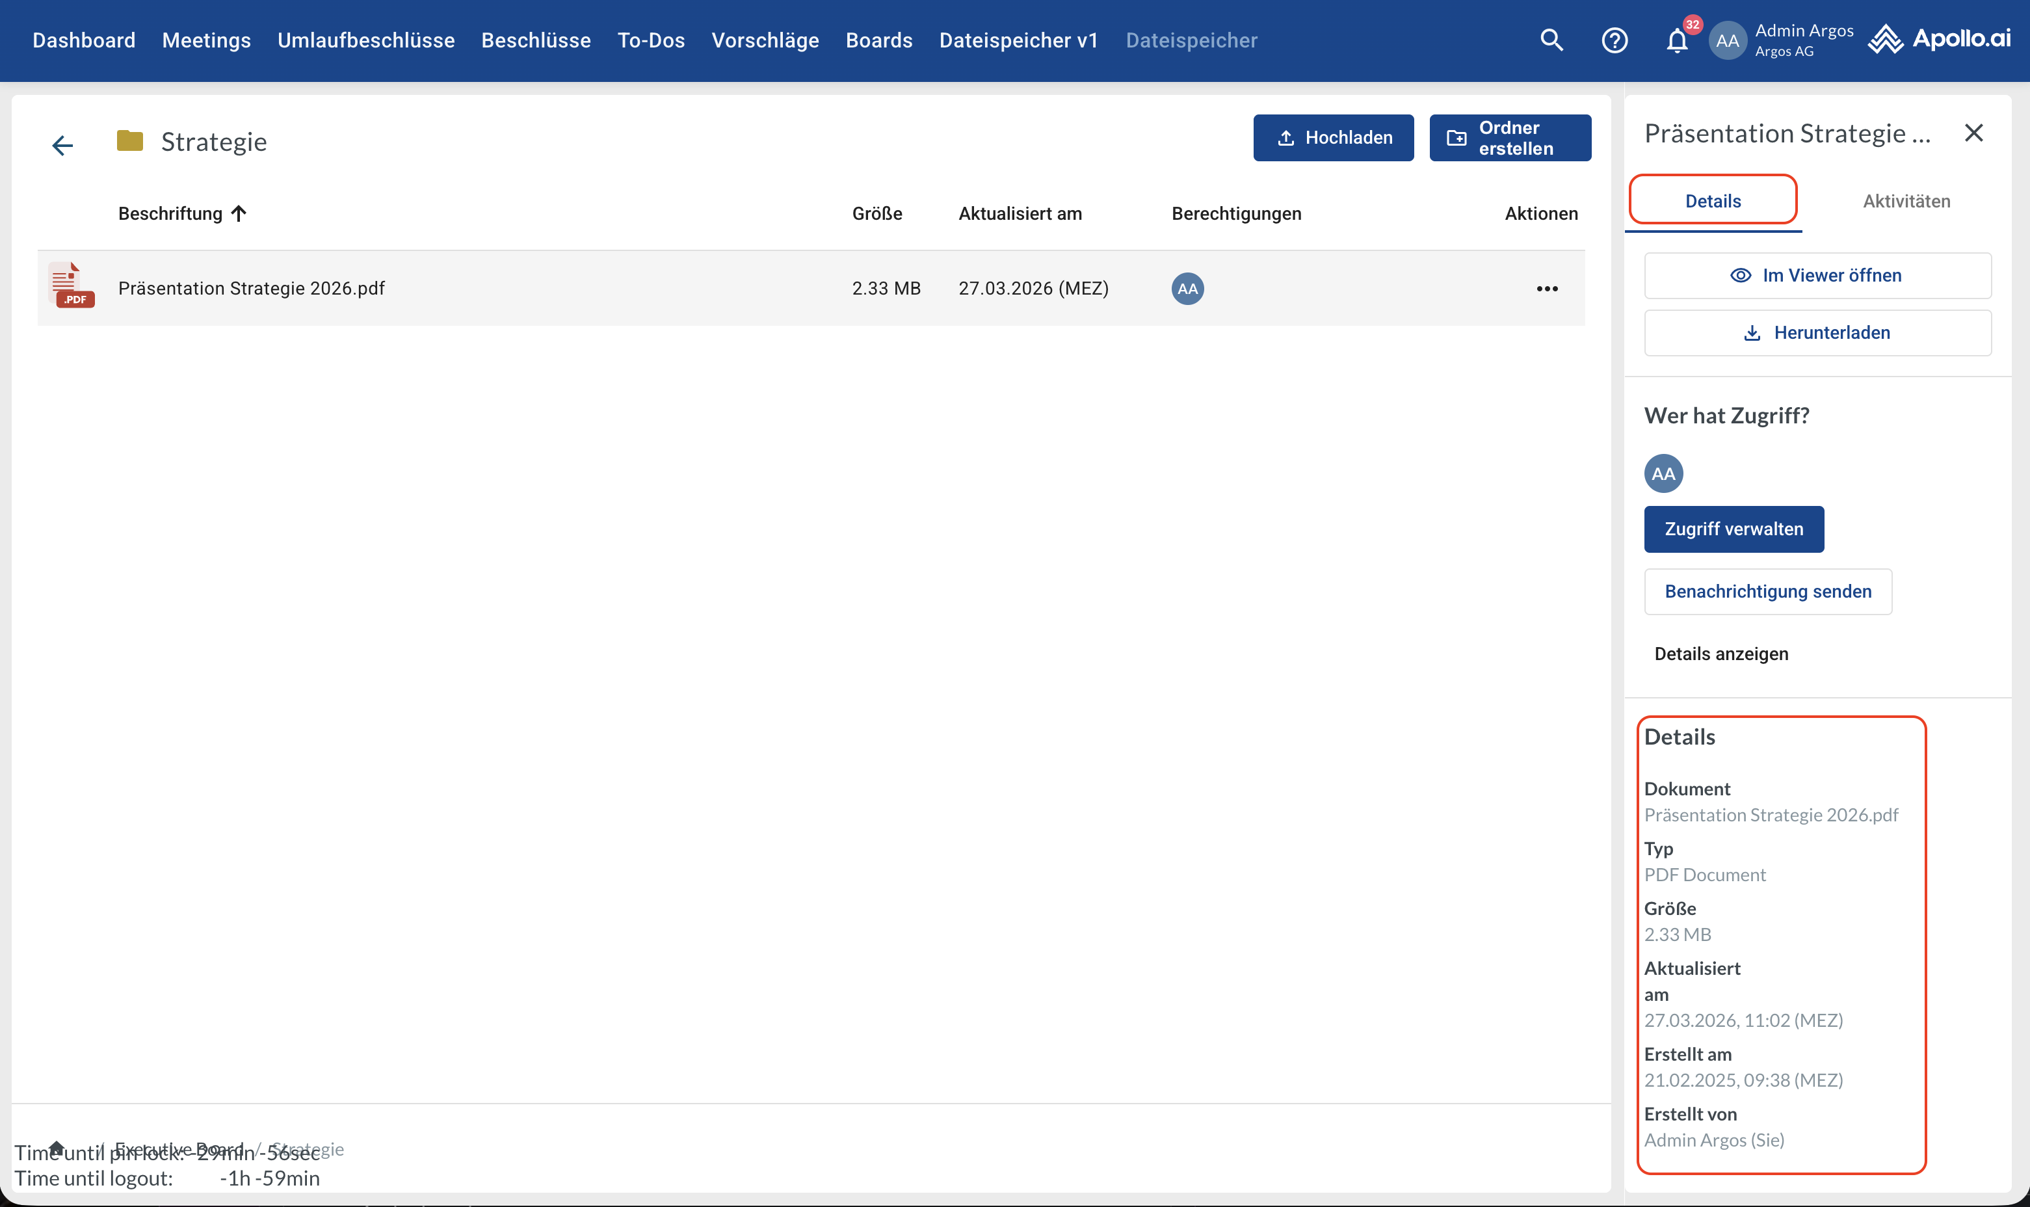2030x1207 pixels.
Task: Click the back arrow next to Strategie
Action: click(62, 145)
